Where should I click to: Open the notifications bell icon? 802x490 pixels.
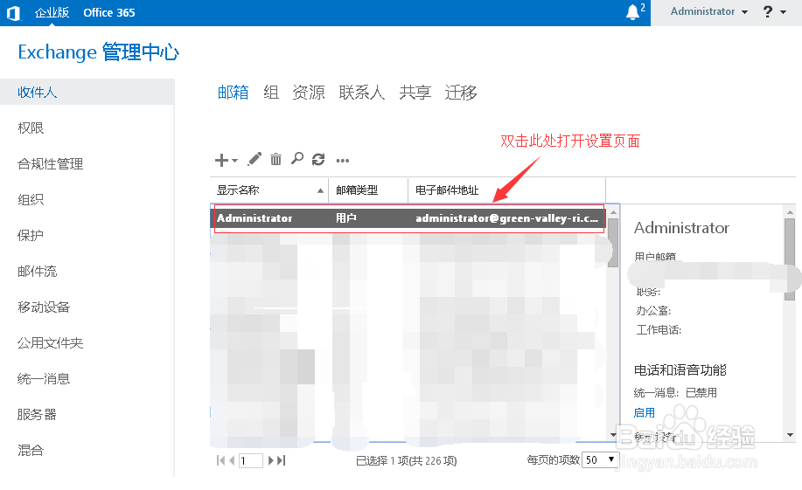click(632, 11)
